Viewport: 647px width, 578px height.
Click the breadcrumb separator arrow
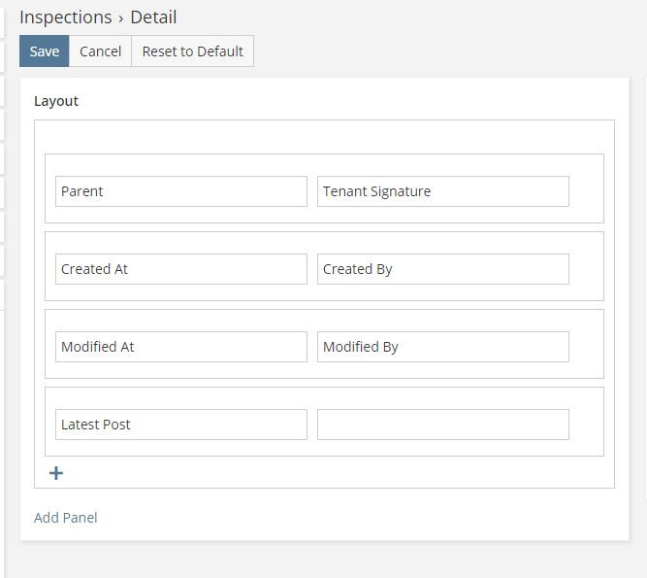tap(122, 18)
